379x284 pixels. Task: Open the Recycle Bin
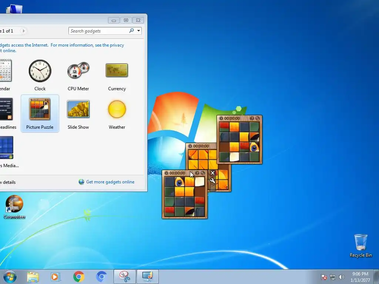click(x=360, y=246)
